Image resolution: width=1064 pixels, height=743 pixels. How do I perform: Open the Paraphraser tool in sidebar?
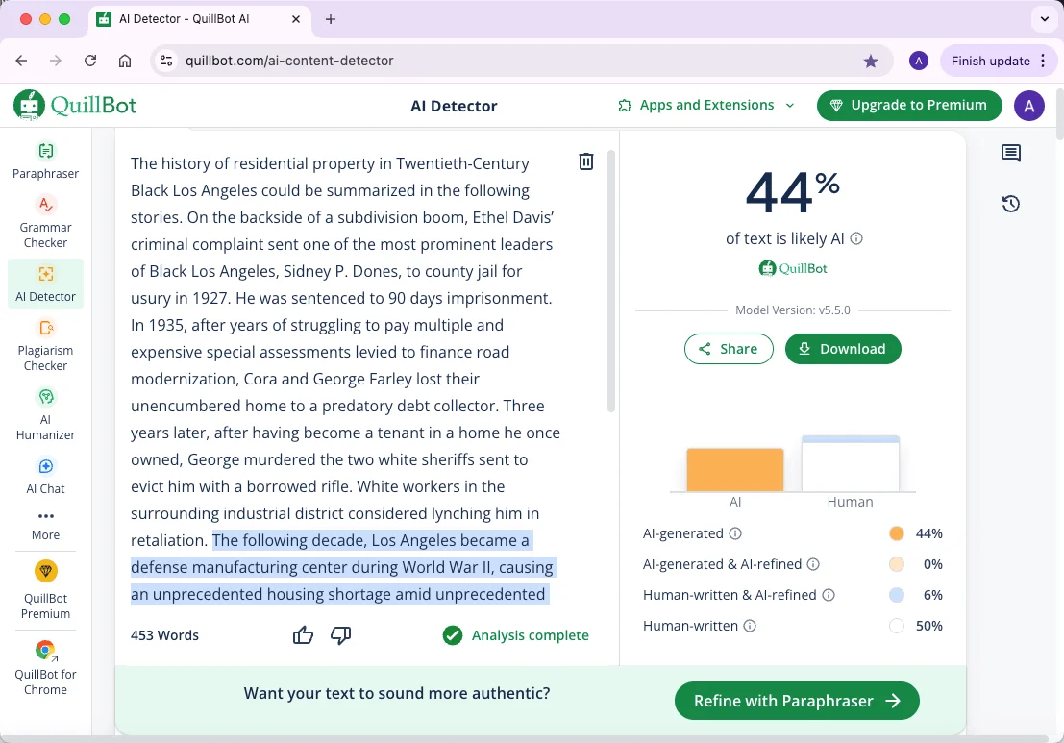45,161
